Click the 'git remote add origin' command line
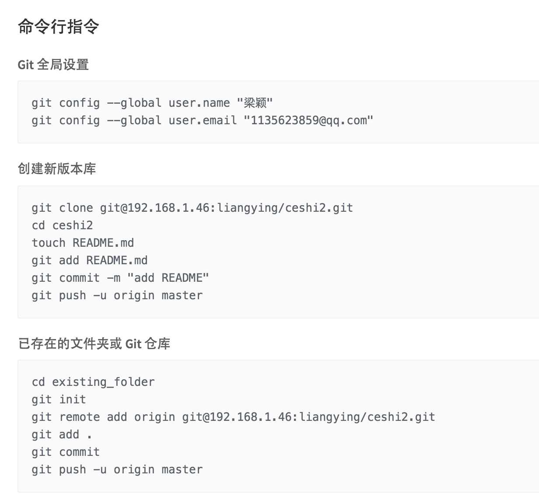The height and width of the screenshot is (497, 539). [x=233, y=417]
